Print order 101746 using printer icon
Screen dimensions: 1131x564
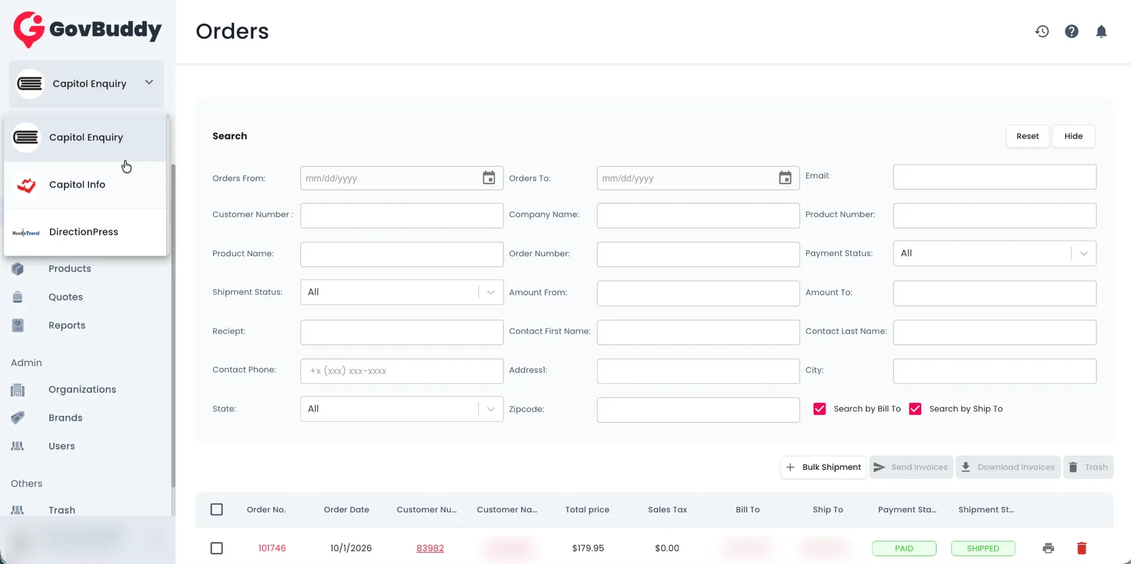coord(1048,548)
